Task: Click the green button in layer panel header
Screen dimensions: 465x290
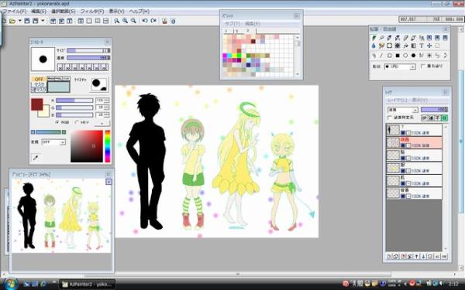Action: tap(444, 118)
